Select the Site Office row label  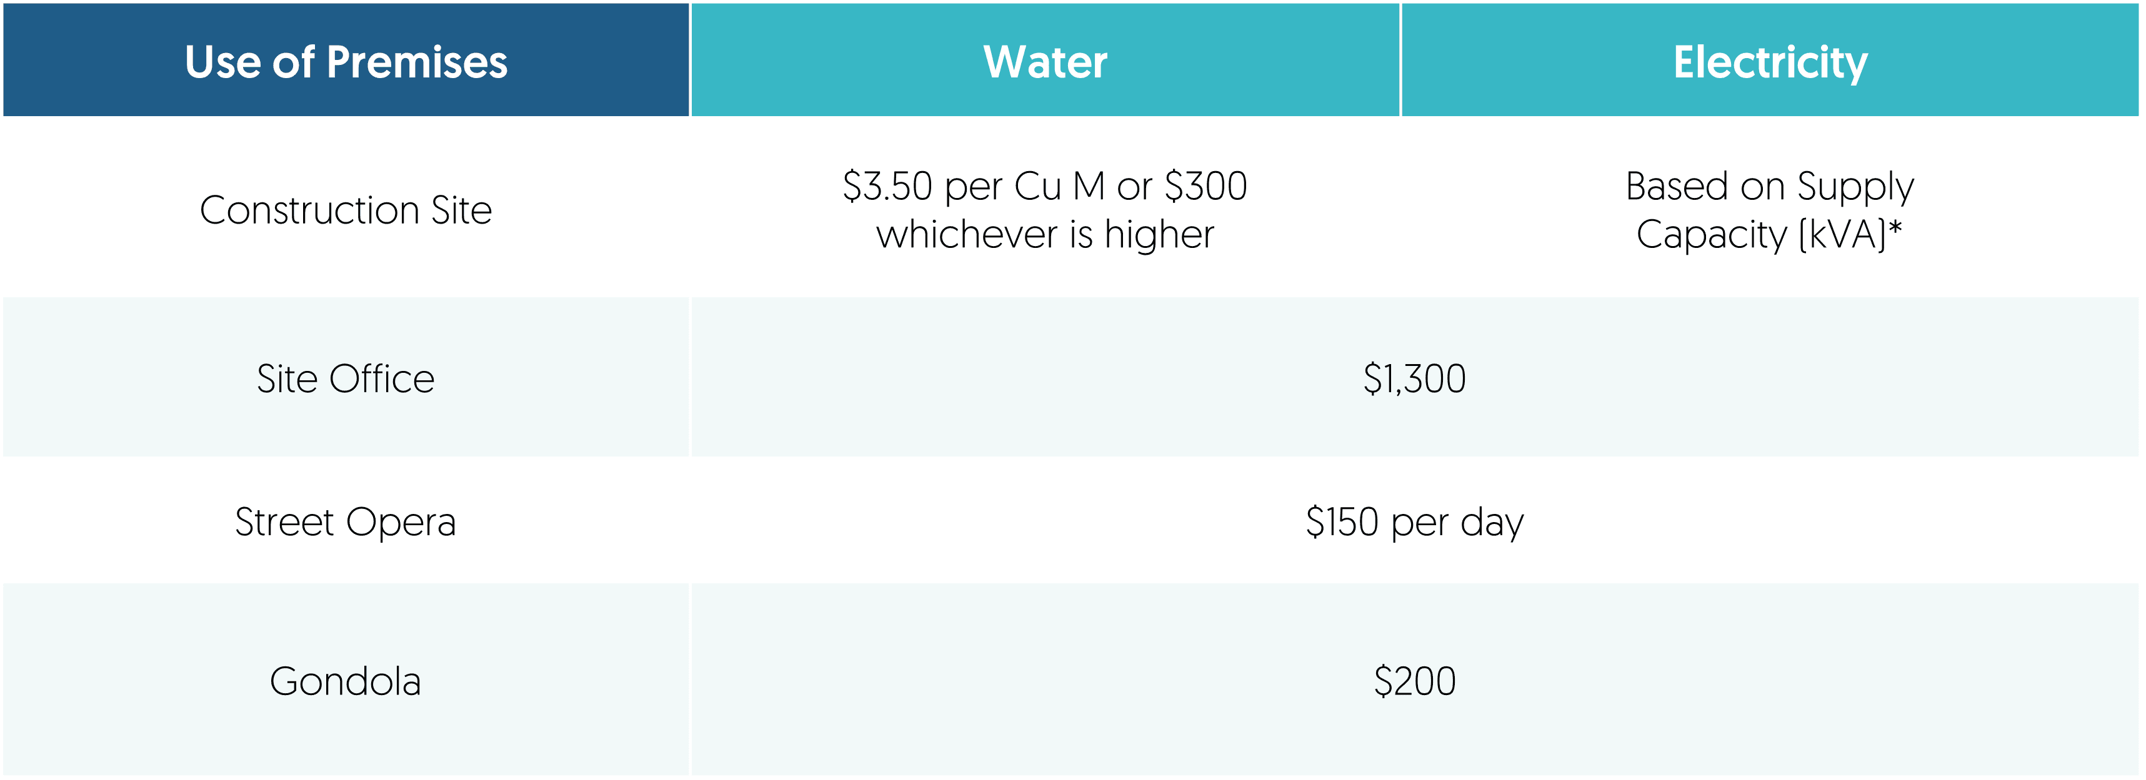click(x=346, y=379)
